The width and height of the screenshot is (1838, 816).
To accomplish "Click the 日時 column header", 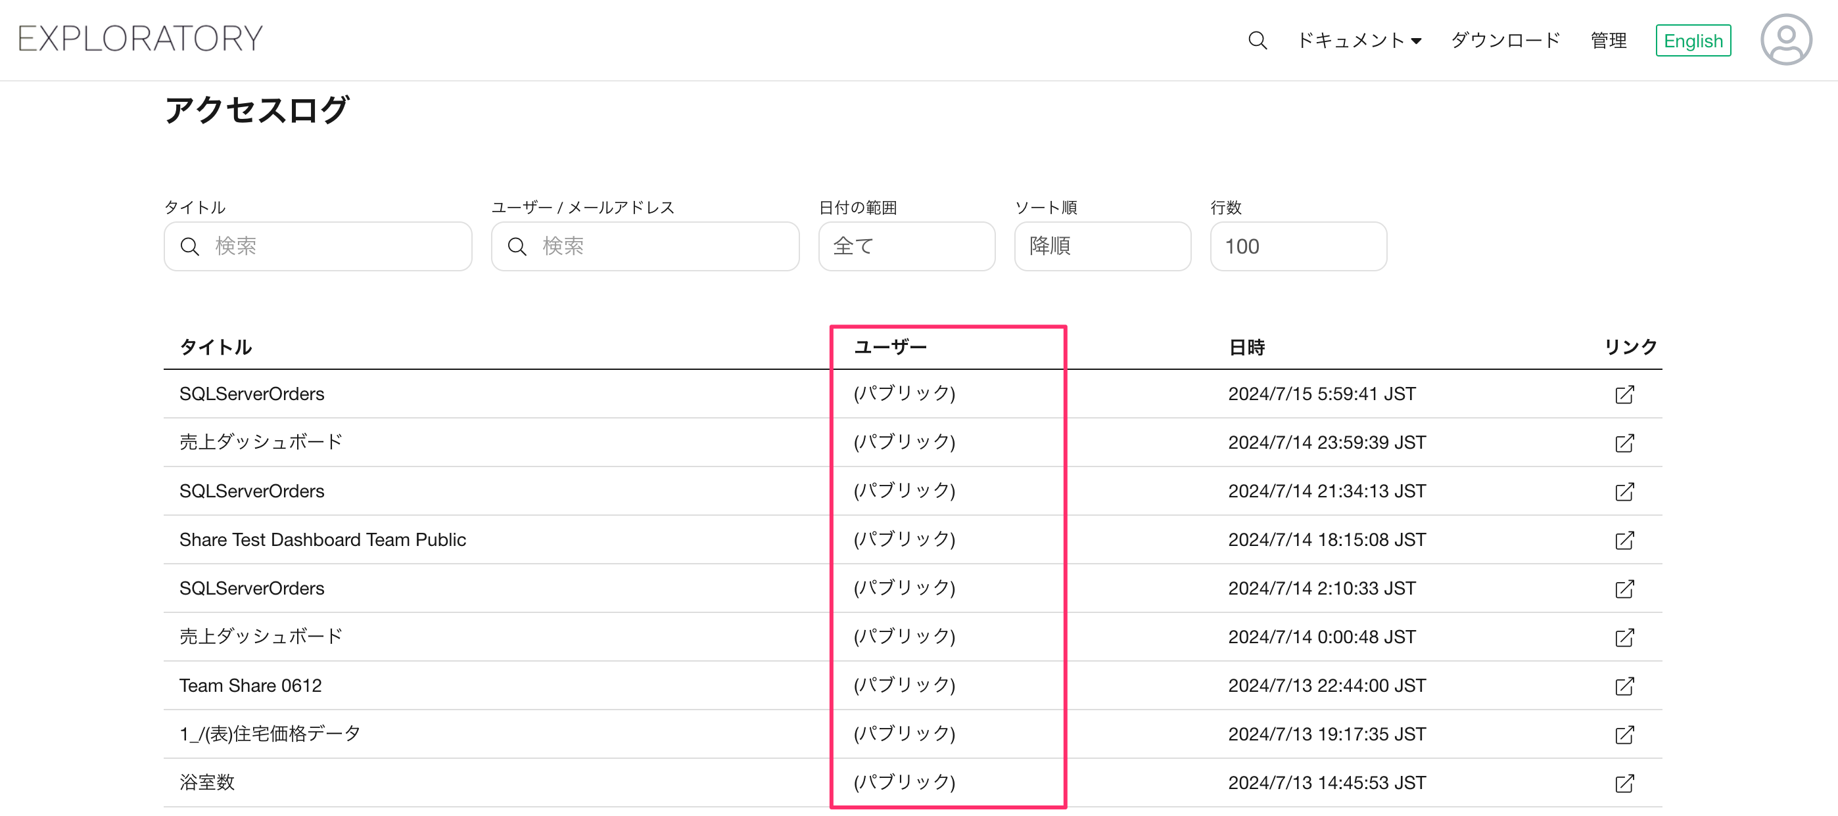I will [x=1246, y=348].
